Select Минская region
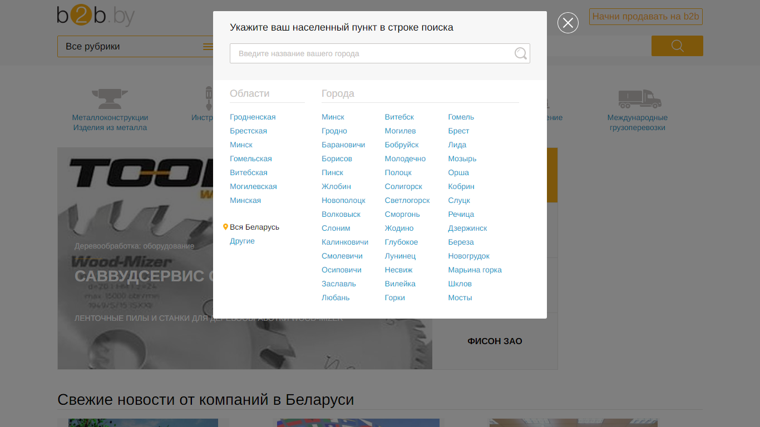The image size is (760, 427). [245, 200]
